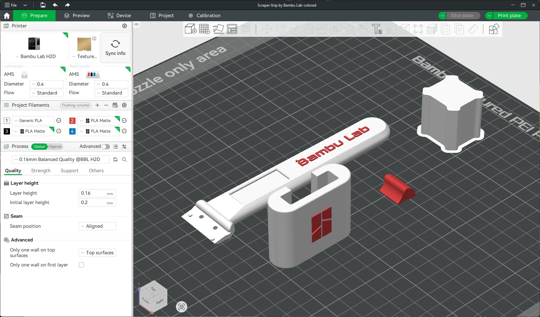Click the Flushing volumes button
Image resolution: width=540 pixels, height=317 pixels.
pyautogui.click(x=76, y=105)
